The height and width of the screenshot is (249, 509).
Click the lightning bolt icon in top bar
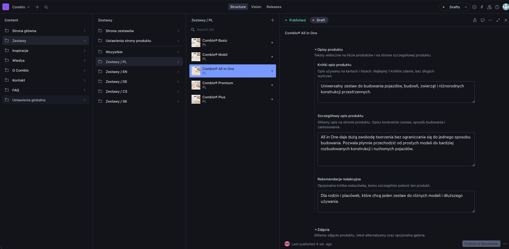(482, 7)
